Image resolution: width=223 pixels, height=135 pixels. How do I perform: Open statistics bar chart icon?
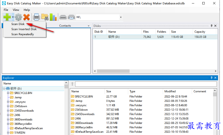[x=53, y=17]
